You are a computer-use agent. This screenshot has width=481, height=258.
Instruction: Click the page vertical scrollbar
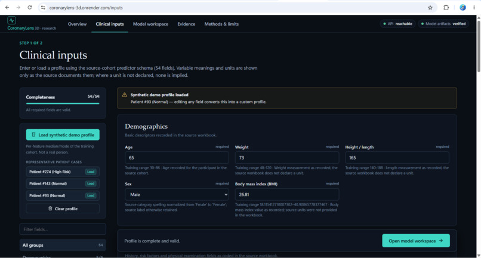[479, 46]
